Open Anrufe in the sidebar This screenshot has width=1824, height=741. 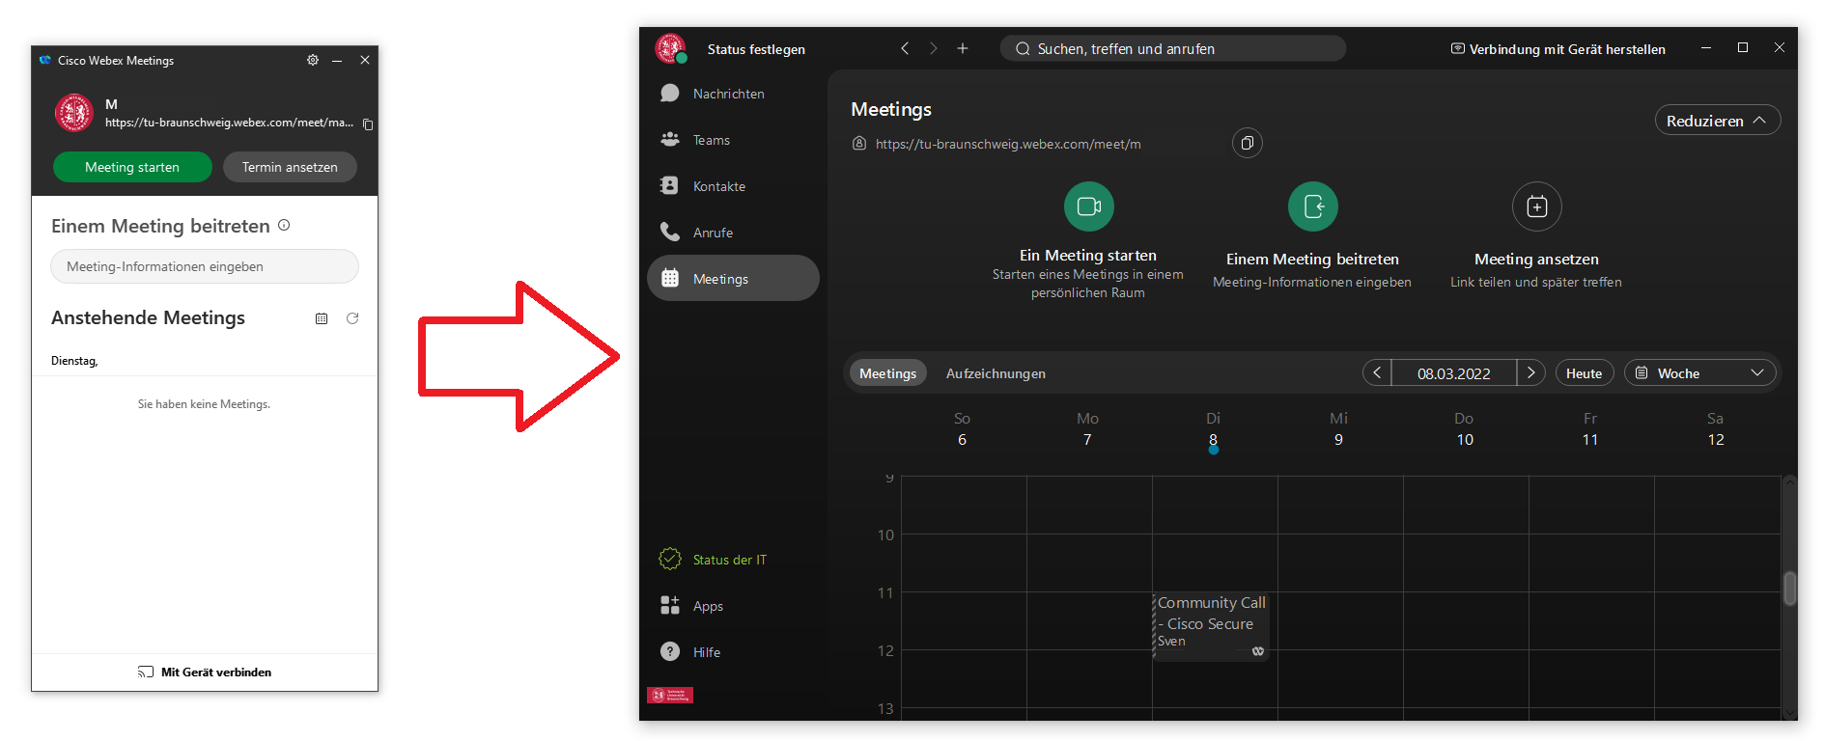click(733, 233)
